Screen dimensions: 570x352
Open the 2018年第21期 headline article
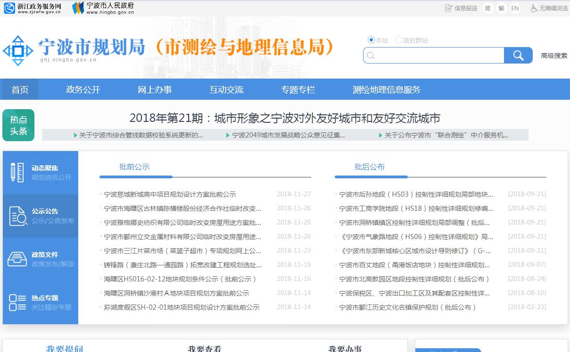[x=285, y=118]
